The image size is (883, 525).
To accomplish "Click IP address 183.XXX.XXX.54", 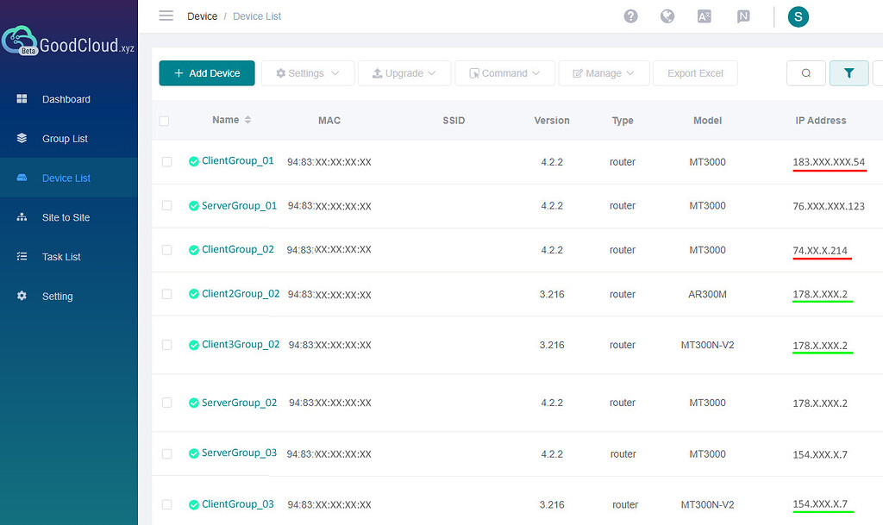I will 829,162.
